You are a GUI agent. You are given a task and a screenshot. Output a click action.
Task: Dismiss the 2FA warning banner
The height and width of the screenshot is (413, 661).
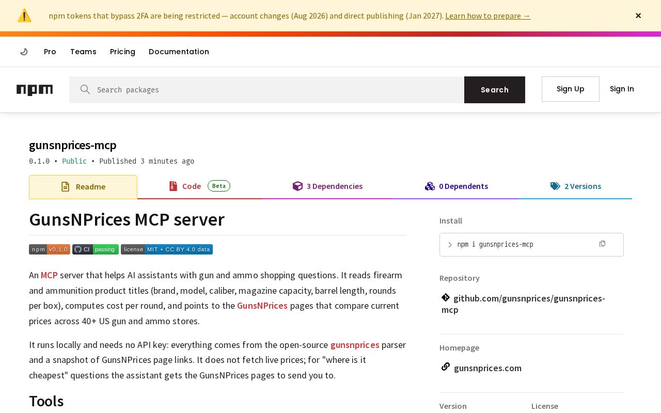(638, 15)
